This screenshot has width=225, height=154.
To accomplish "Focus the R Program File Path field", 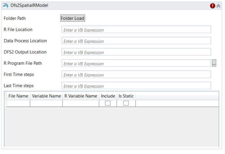I will click(x=136, y=63).
